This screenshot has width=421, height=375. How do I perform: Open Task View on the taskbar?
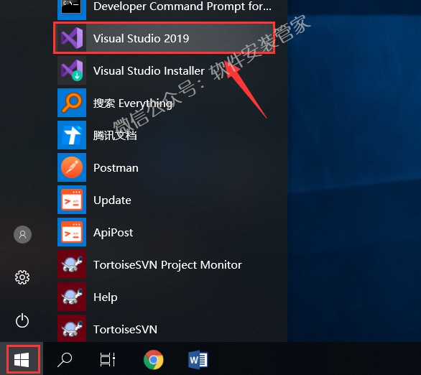(x=107, y=360)
